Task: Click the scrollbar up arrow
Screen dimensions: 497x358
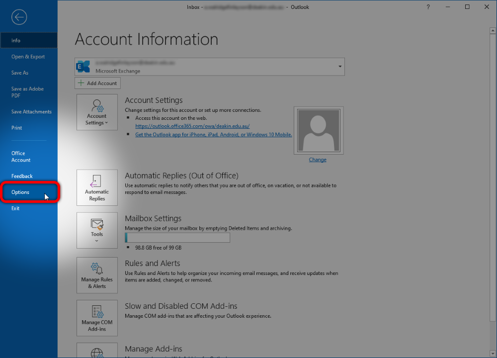Action: (493, 31)
